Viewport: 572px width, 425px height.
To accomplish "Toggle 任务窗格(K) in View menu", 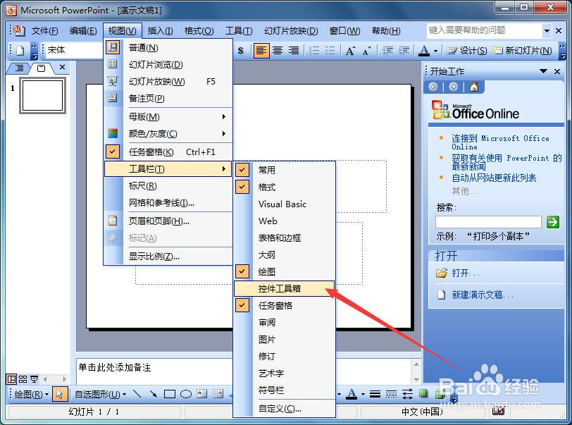I will [168, 152].
